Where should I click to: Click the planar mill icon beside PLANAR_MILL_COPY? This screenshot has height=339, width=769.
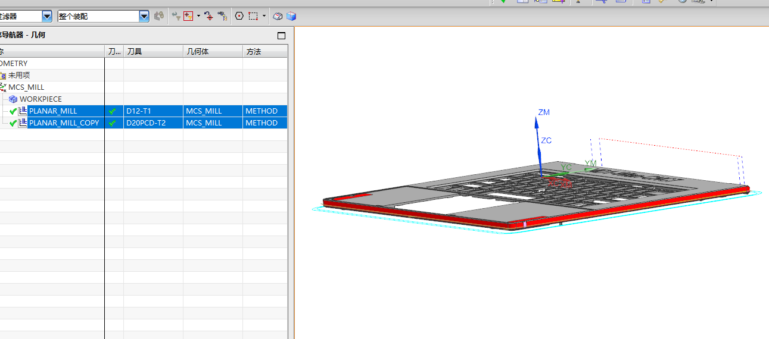click(23, 123)
